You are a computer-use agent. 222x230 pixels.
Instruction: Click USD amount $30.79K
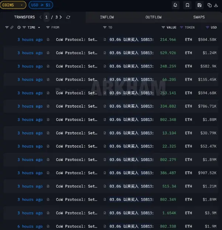[x=208, y=133]
